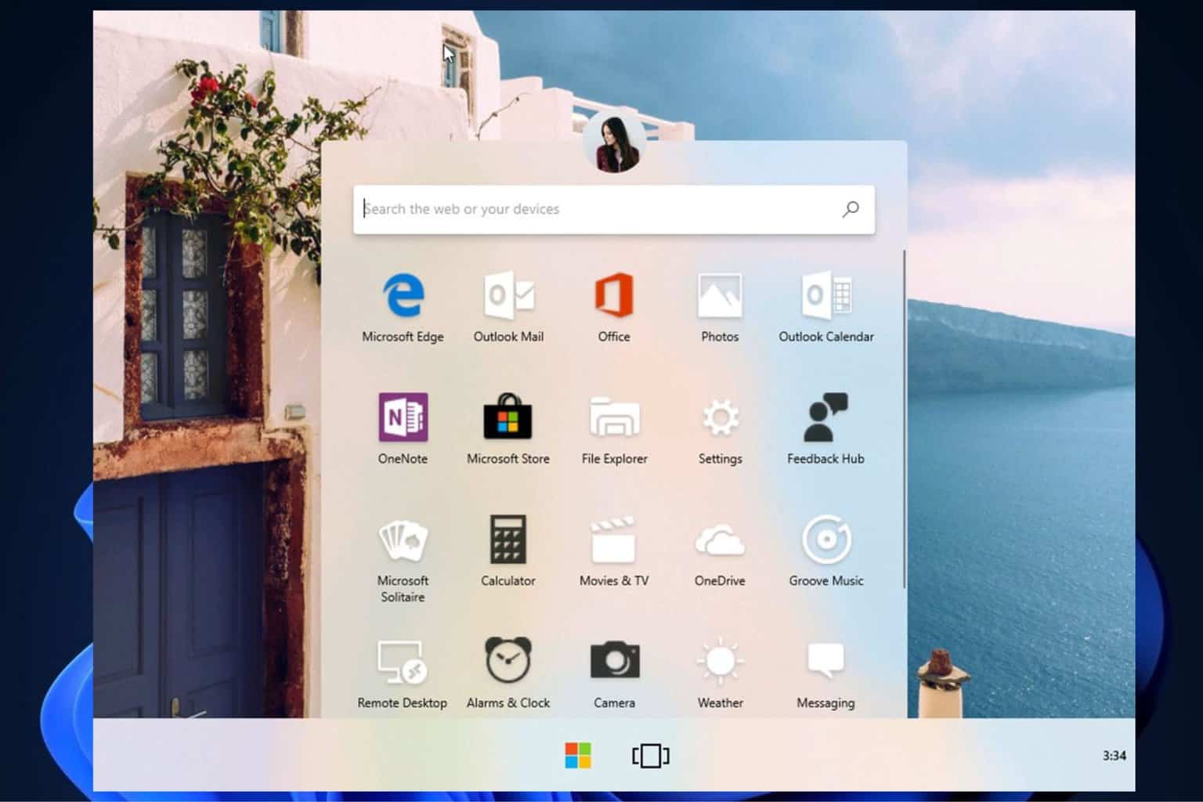This screenshot has width=1203, height=802.
Task: Click the user profile picture
Action: tap(615, 142)
